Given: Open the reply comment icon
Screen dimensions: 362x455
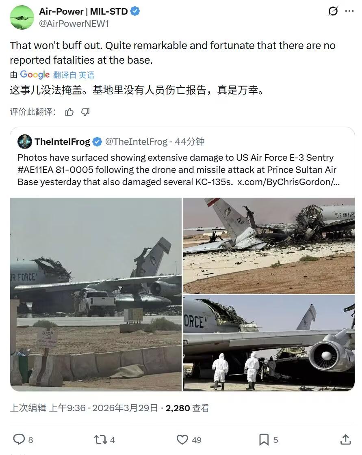Looking at the screenshot, I should point(19,439).
